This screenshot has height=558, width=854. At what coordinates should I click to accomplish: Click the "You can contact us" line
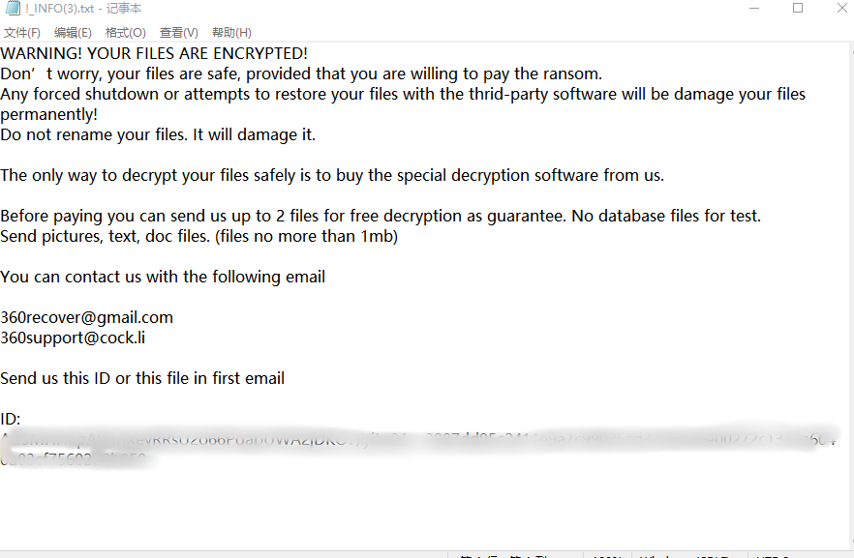click(163, 277)
